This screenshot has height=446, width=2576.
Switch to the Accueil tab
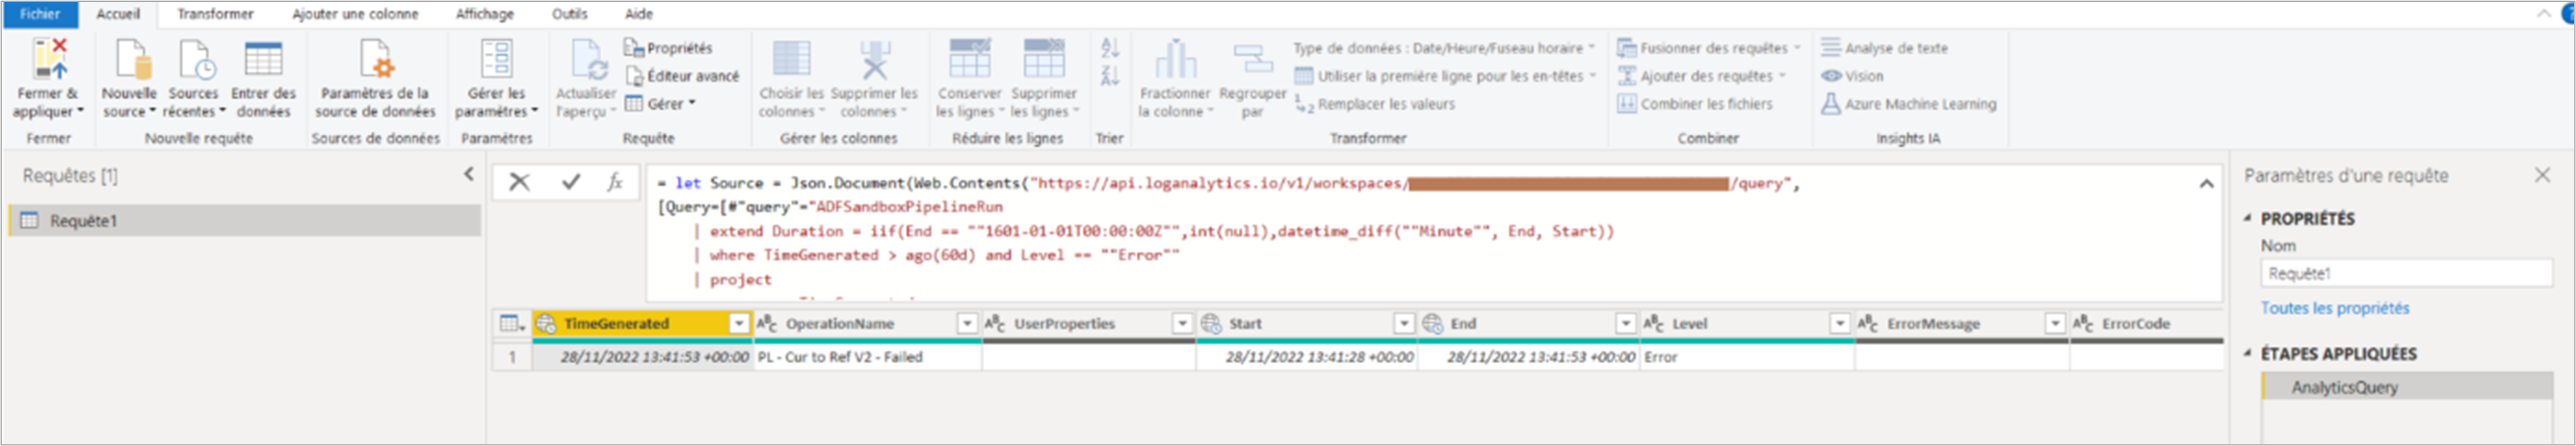[x=118, y=14]
